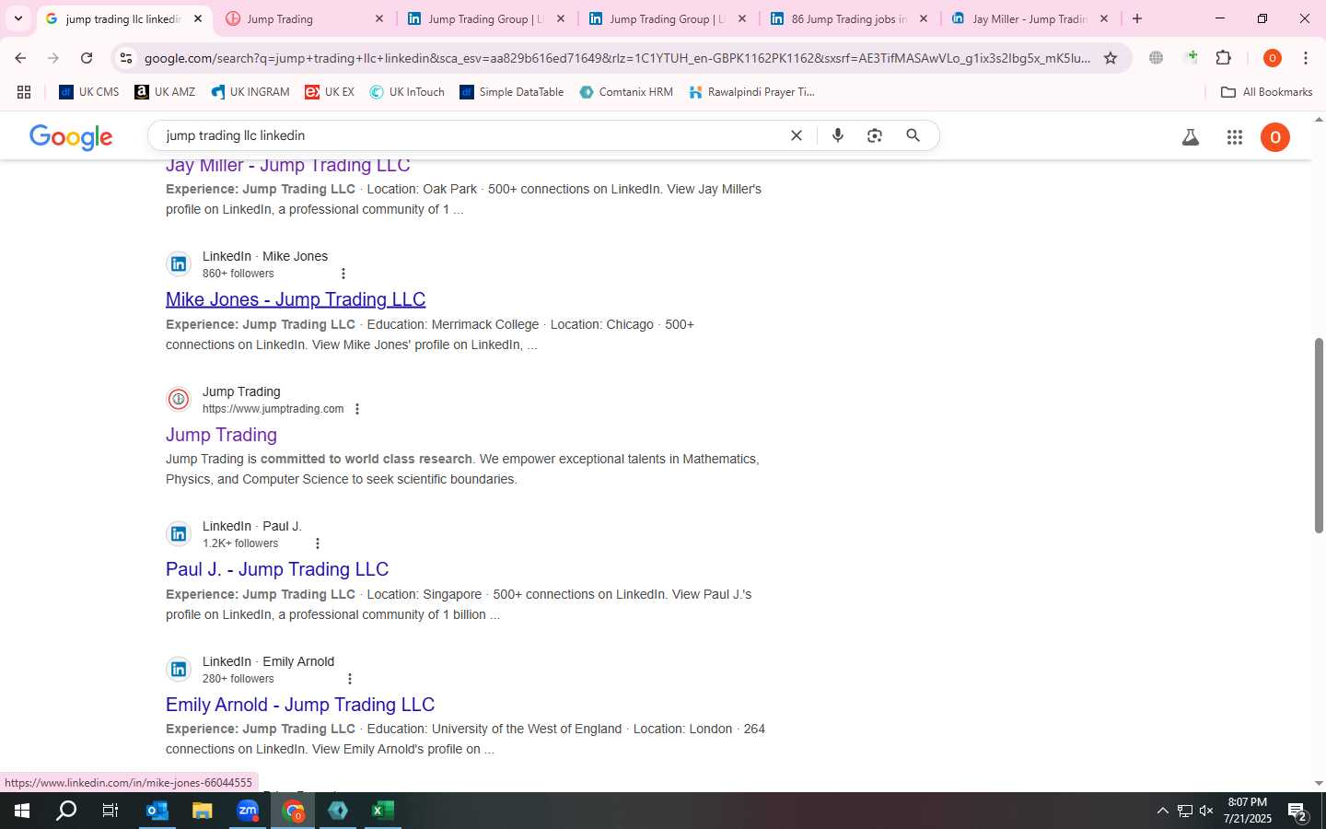Switch to 86 Jump Trading jobs tab
Viewport: 1326px width, 829px height.
(849, 18)
